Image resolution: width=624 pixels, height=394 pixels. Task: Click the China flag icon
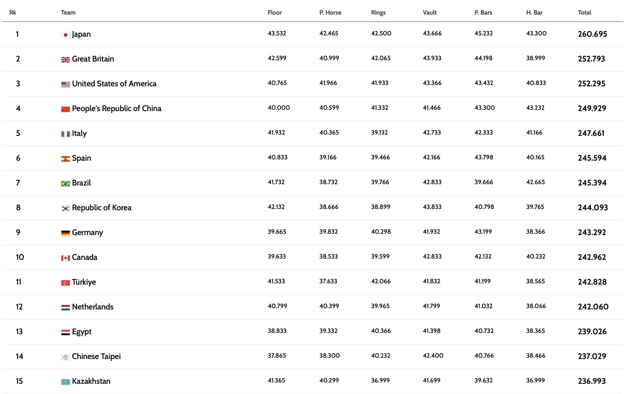(65, 109)
